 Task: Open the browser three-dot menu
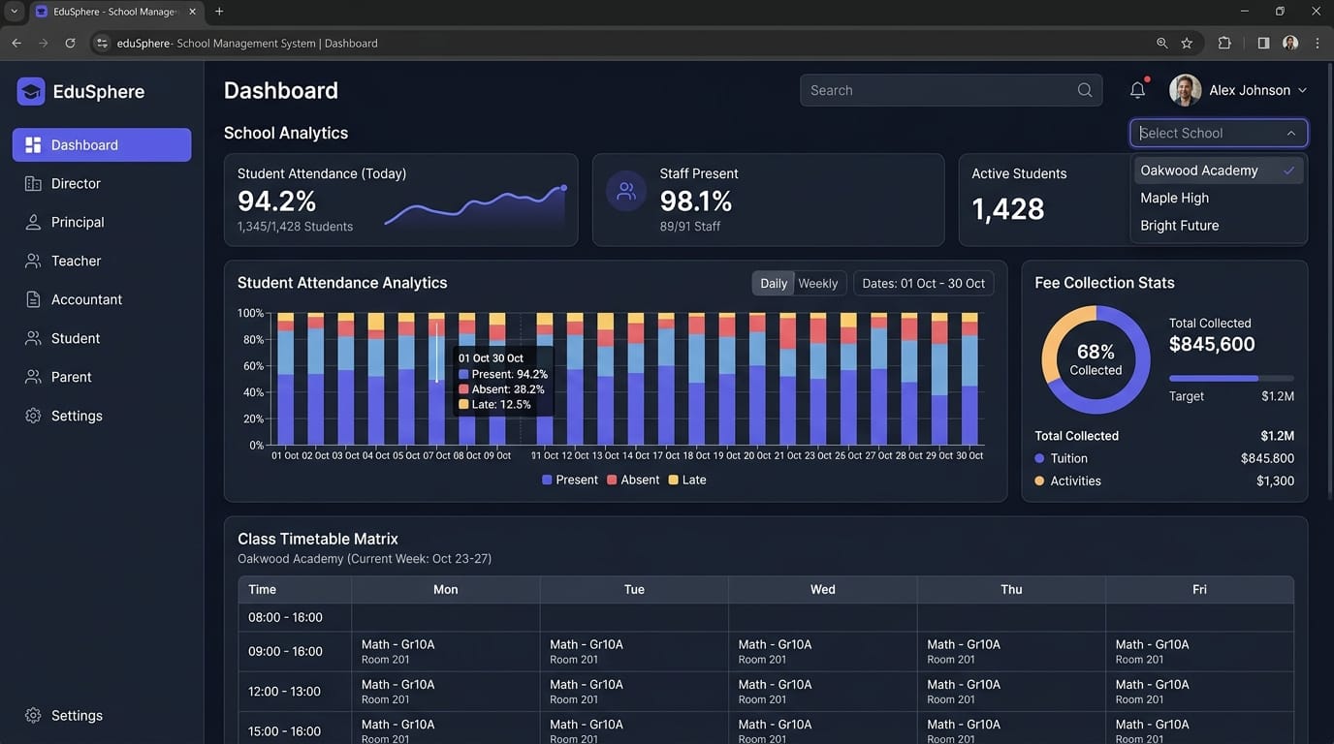1317,43
